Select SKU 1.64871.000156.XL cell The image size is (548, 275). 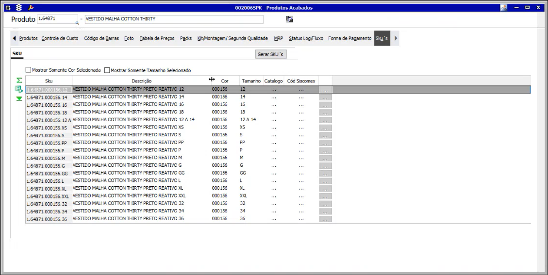[49, 189]
